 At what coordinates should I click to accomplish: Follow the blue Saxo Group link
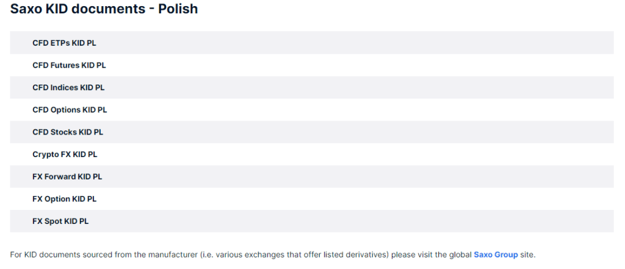(496, 254)
